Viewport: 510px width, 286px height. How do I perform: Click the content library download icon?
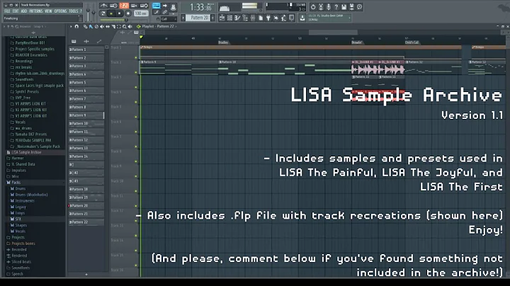pos(302,18)
